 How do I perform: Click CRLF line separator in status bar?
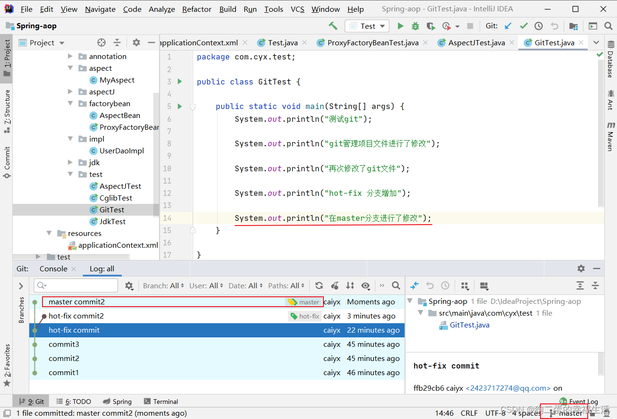click(469, 413)
